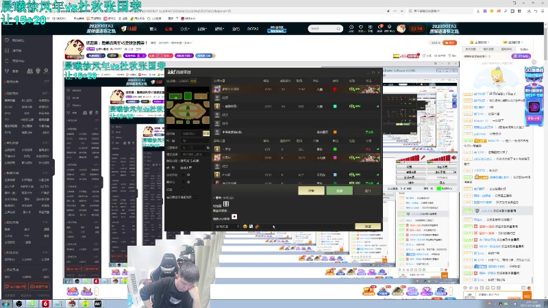548x308 pixels.
Task: Uncheck the bottom long-label checkbox in kk panel
Action: pyautogui.click(x=195, y=197)
